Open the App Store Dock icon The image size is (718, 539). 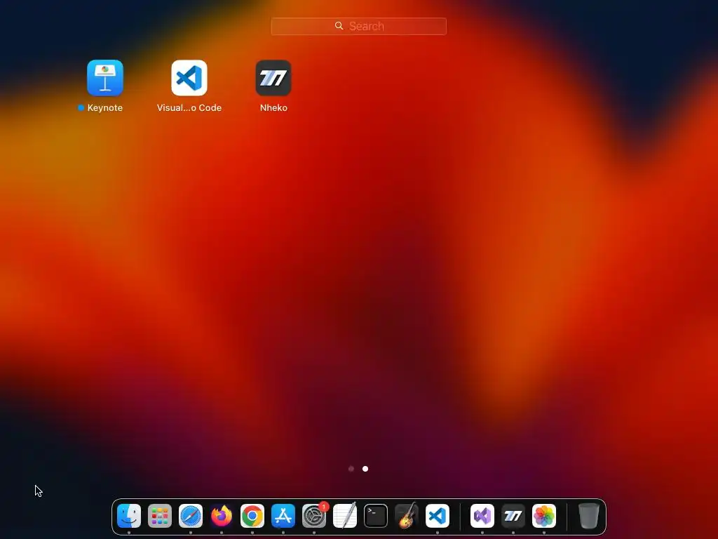tap(283, 516)
